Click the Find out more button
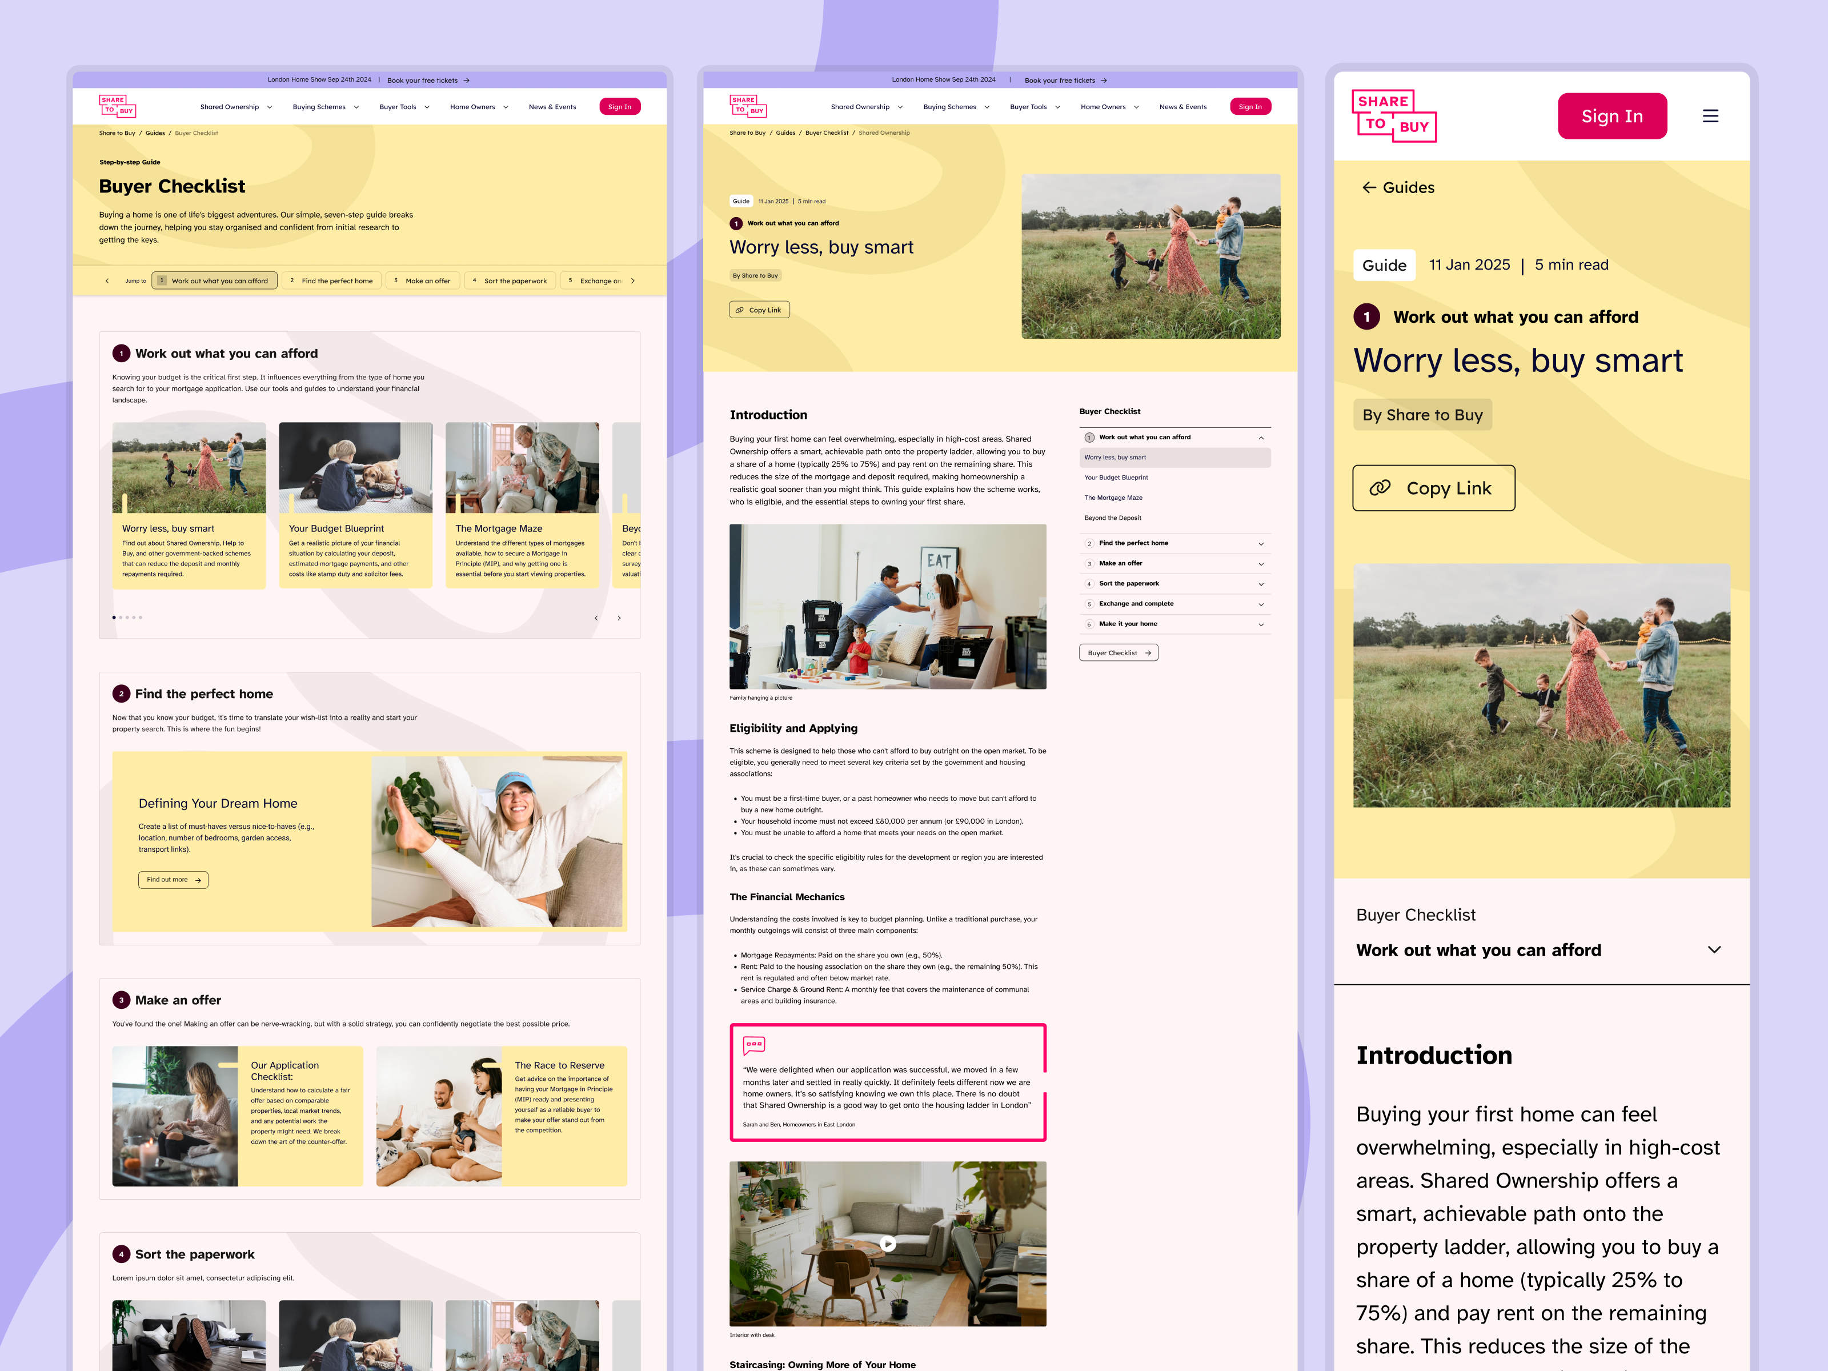This screenshot has height=1371, width=1828. [173, 880]
